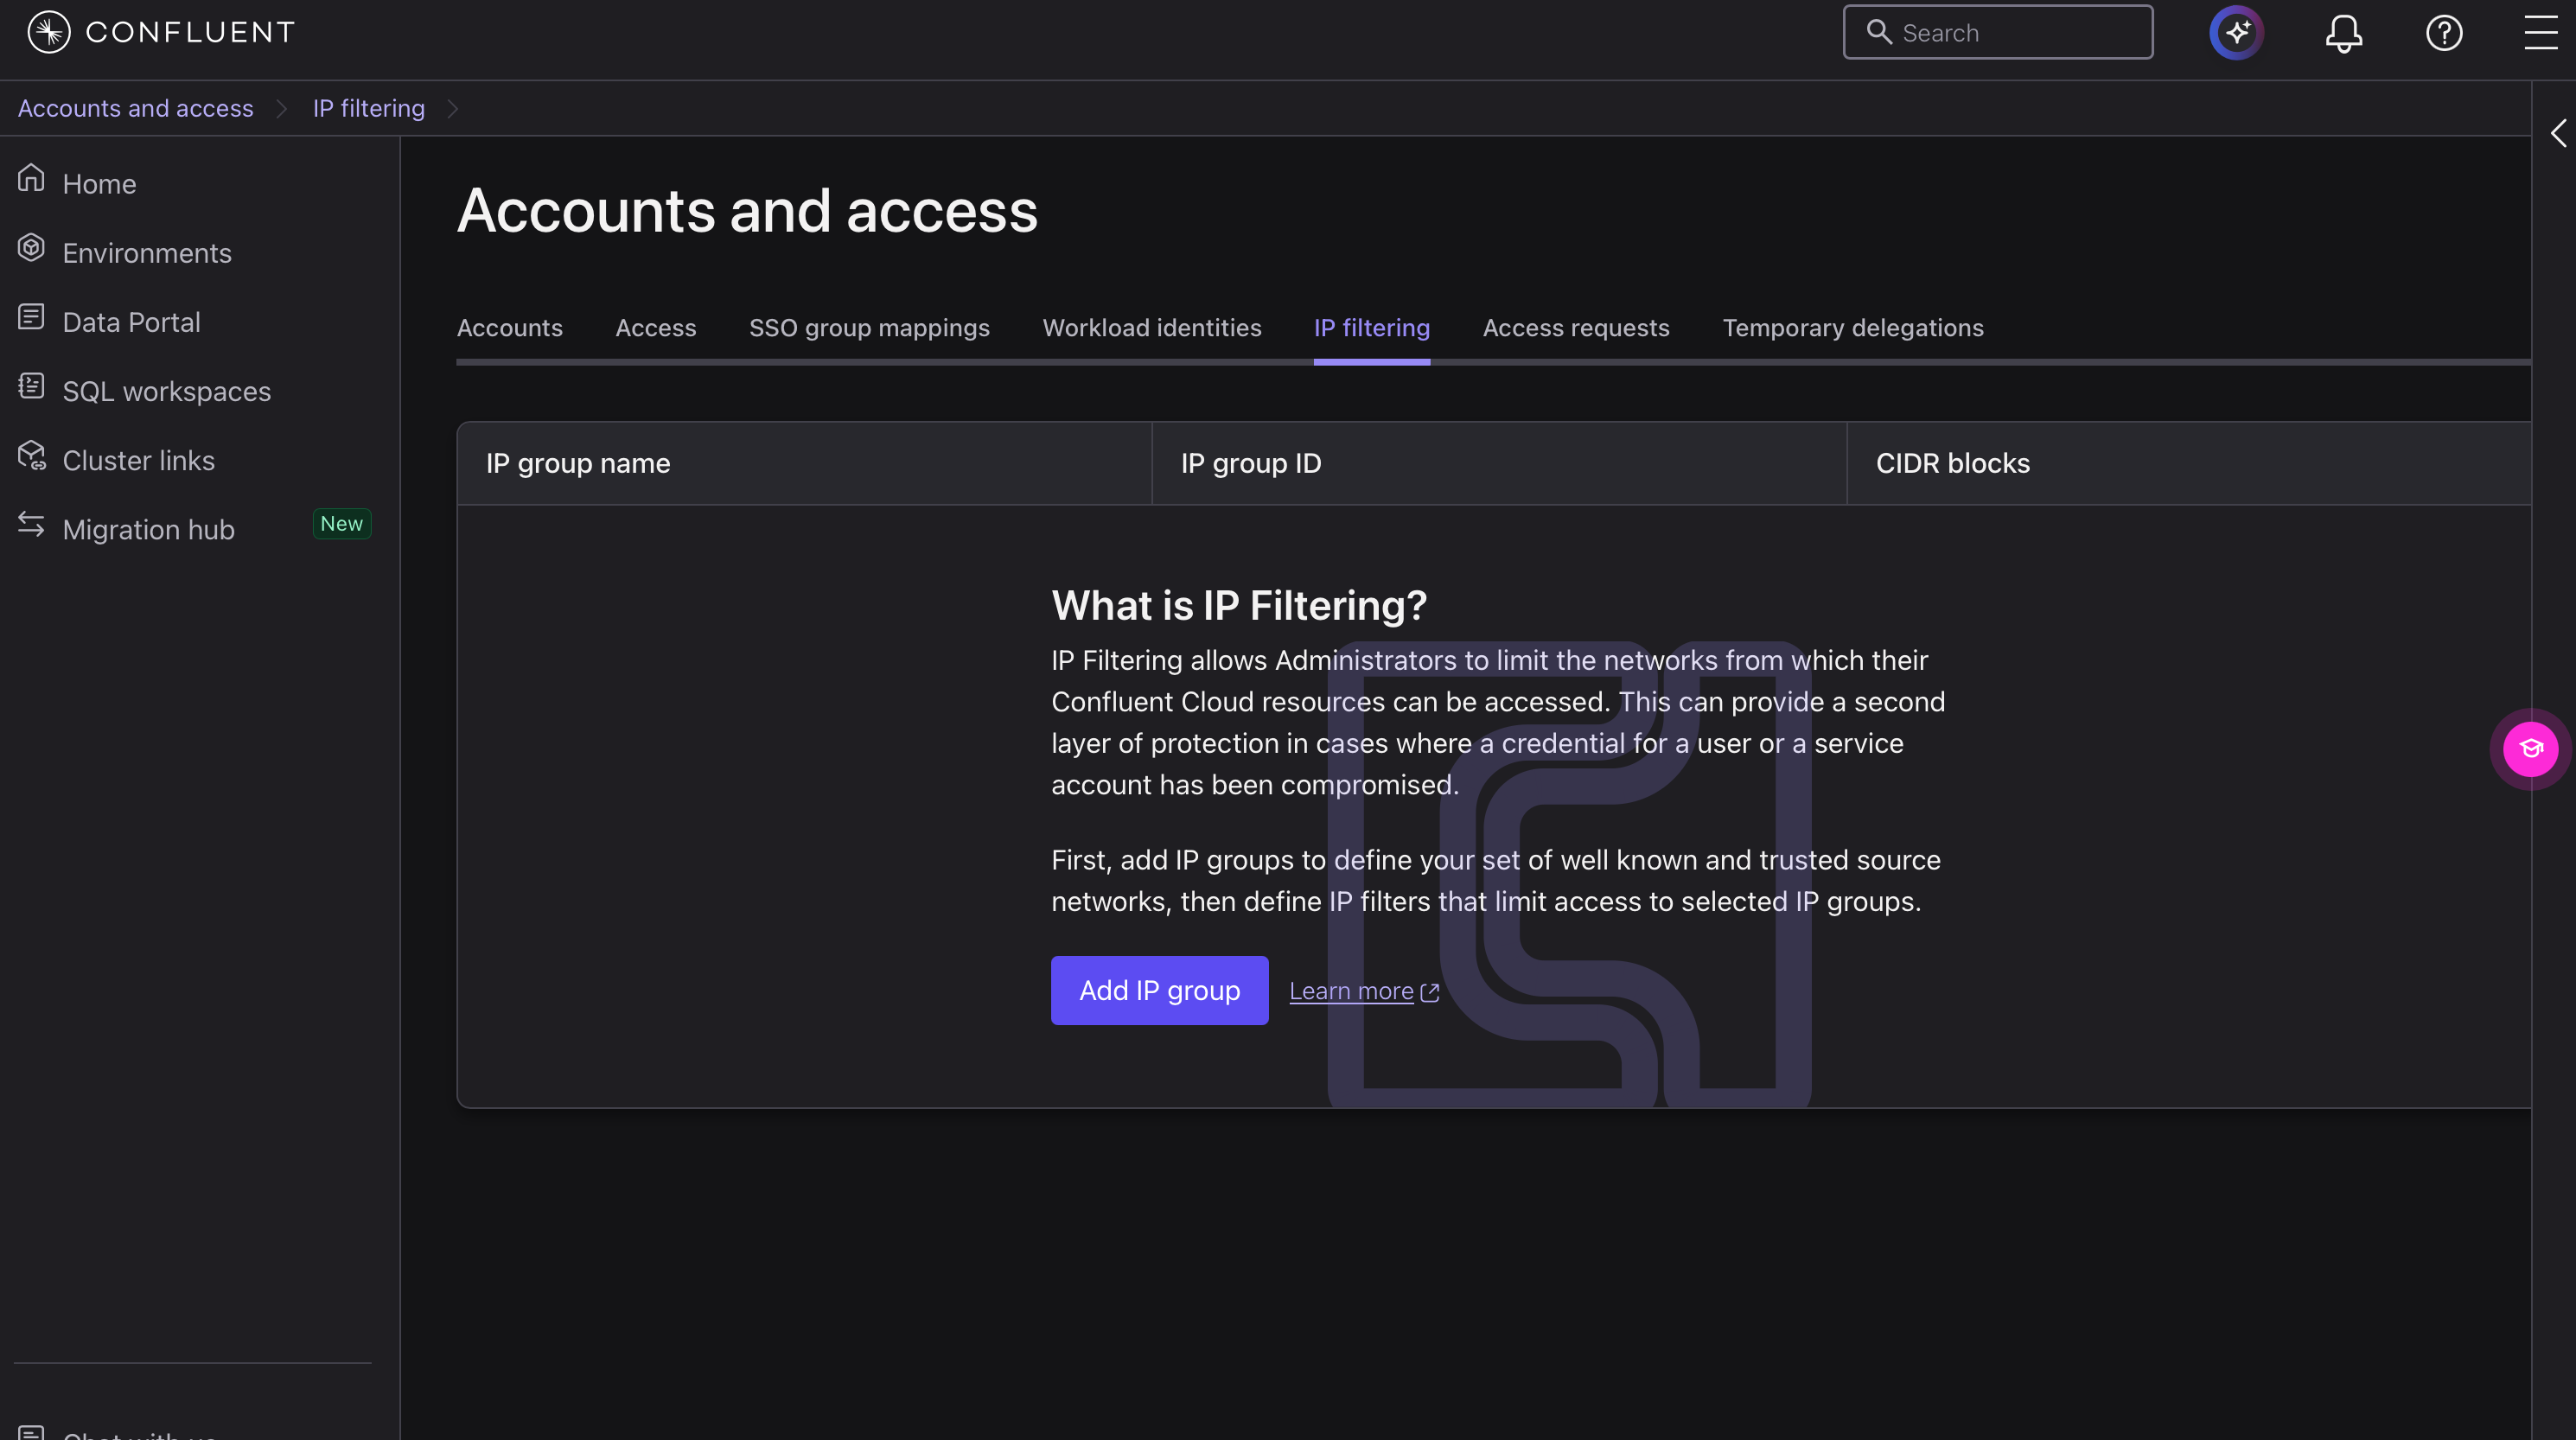Go to Accounts and access breadcrumb

pyautogui.click(x=135, y=108)
